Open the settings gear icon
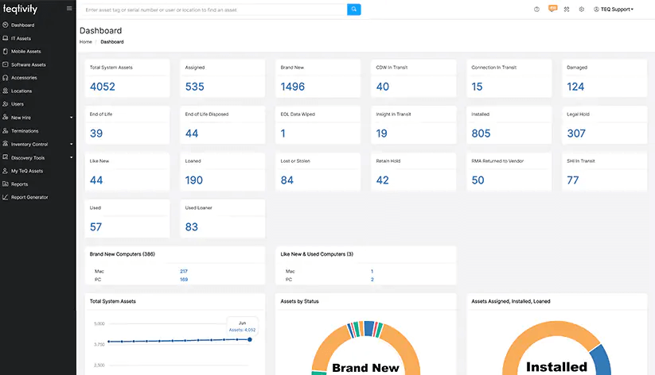Screen dimensions: 655x375 point(582,10)
